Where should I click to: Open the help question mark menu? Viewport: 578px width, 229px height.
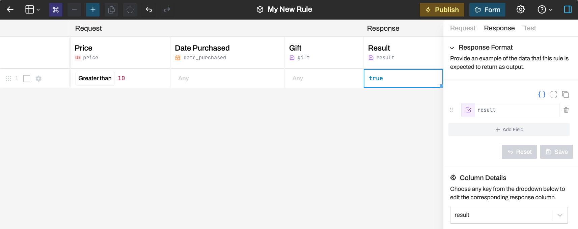(545, 9)
